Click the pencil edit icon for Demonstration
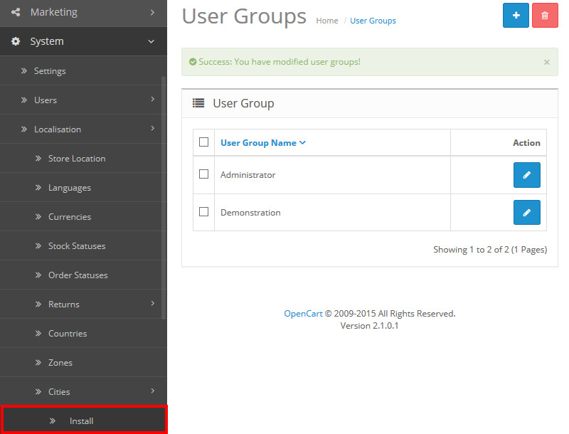 [526, 212]
